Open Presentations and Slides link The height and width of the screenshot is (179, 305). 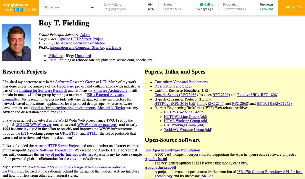[173, 86]
